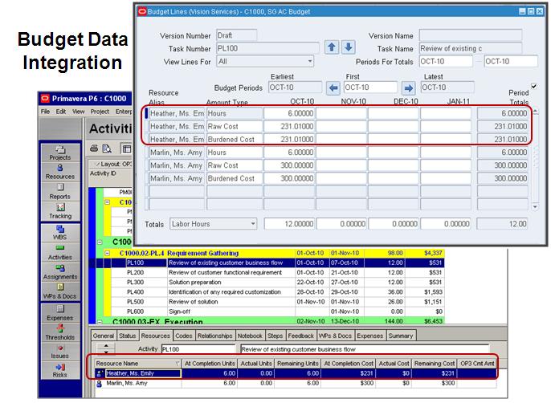Image resolution: width=551 pixels, height=403 pixels.
Task: Switch to the Resources tab
Action: tap(155, 336)
